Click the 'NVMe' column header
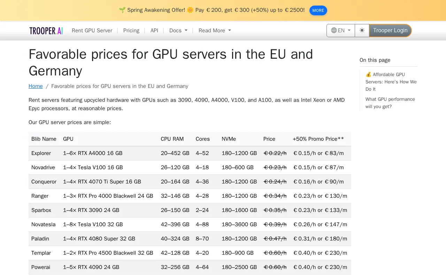This screenshot has width=446, height=278. click(x=229, y=139)
